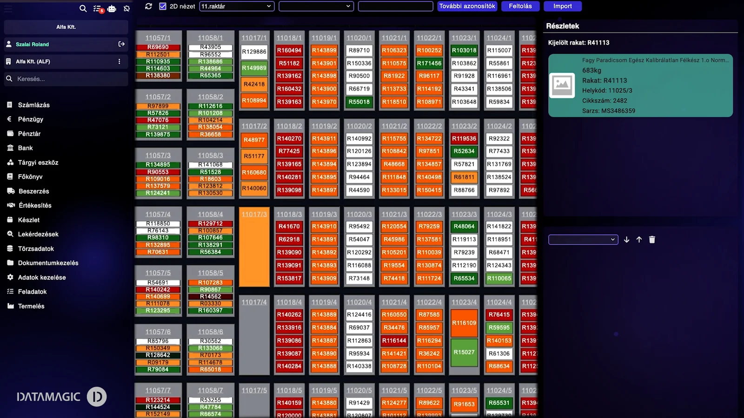The image size is (744, 418).
Task: Refresh the warehouse view
Action: tap(149, 7)
